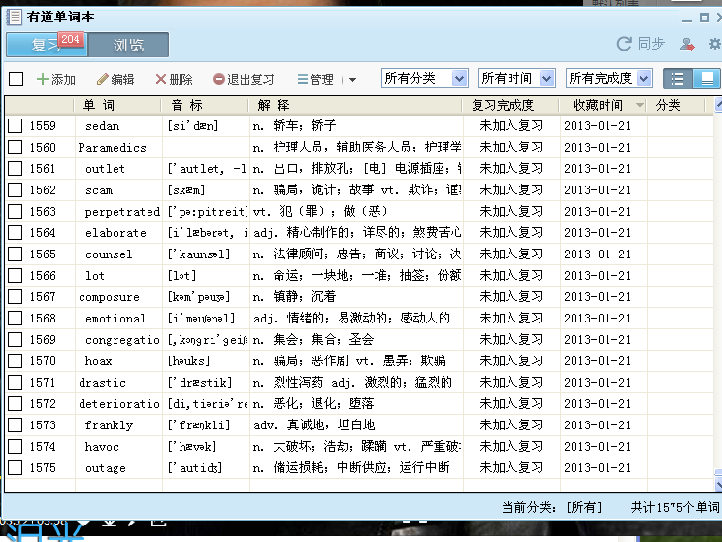
Task: Switch to the 复习 tab
Action: click(47, 45)
